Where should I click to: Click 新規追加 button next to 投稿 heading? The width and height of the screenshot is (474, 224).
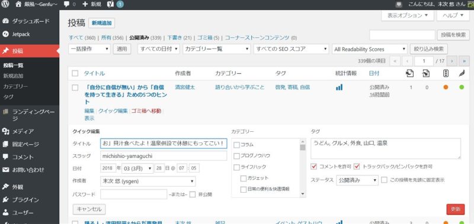[x=101, y=23]
